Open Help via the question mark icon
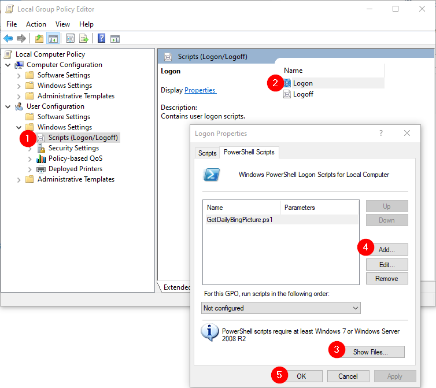This screenshot has height=388, width=436. pyautogui.click(x=102, y=39)
